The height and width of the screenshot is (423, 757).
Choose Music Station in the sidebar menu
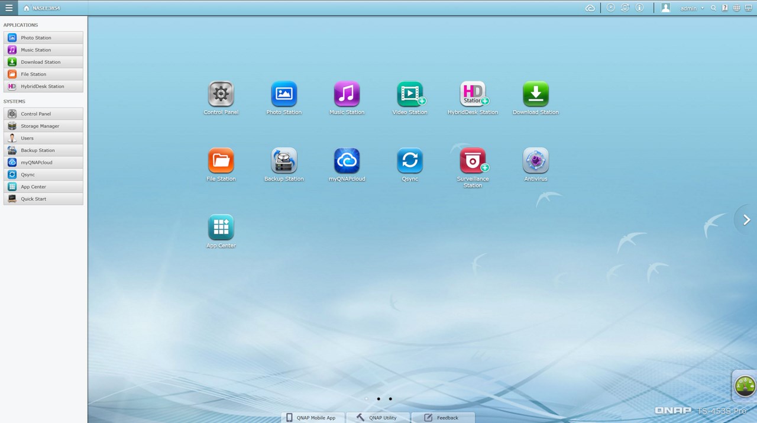tap(43, 50)
